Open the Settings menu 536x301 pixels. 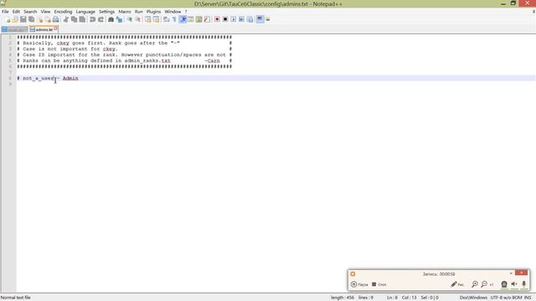106,12
